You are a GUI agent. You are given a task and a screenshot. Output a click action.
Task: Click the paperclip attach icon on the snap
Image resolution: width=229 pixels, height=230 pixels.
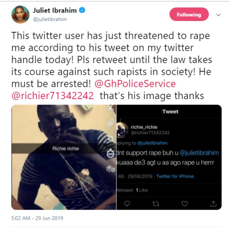110,123
